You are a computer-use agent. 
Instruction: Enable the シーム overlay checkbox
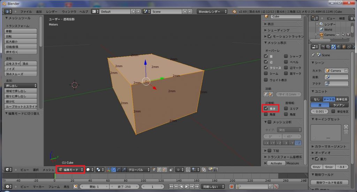(266, 74)
